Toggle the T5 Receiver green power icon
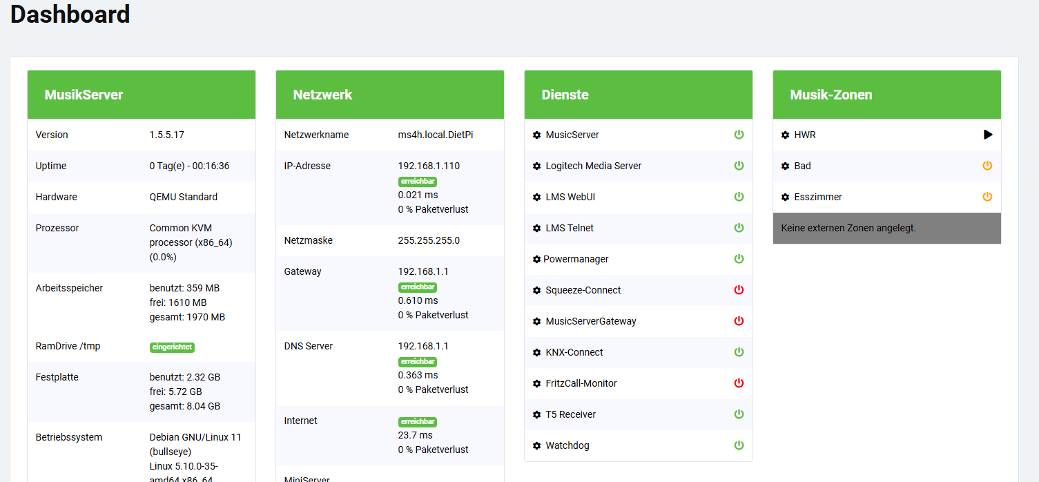This screenshot has width=1039, height=482. pos(739,414)
